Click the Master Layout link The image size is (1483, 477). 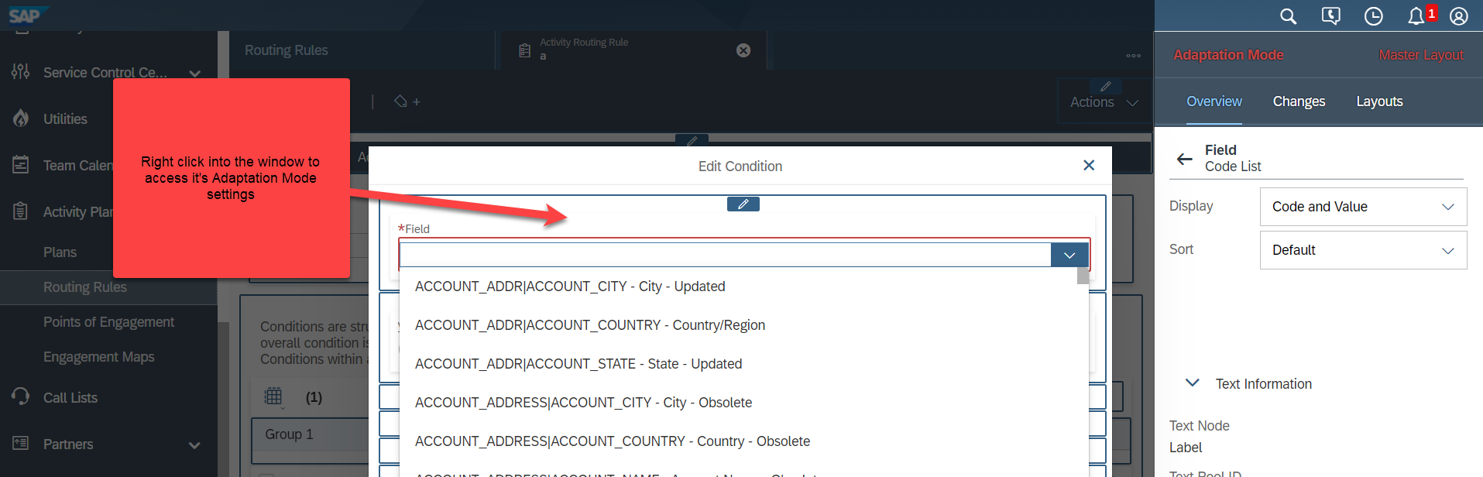pyautogui.click(x=1421, y=55)
